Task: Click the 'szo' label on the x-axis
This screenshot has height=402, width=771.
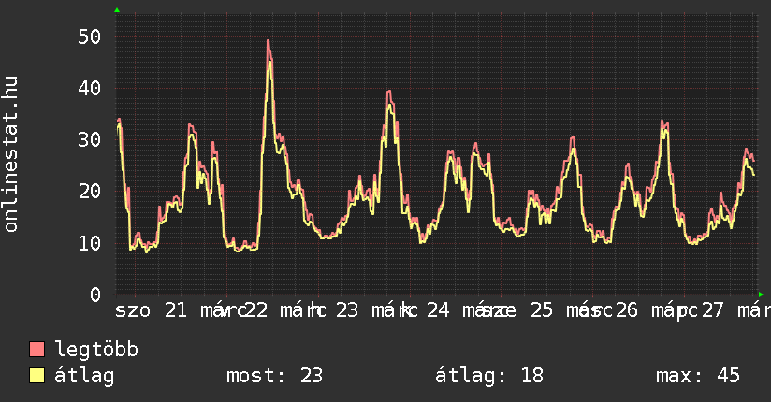Action: 133,309
